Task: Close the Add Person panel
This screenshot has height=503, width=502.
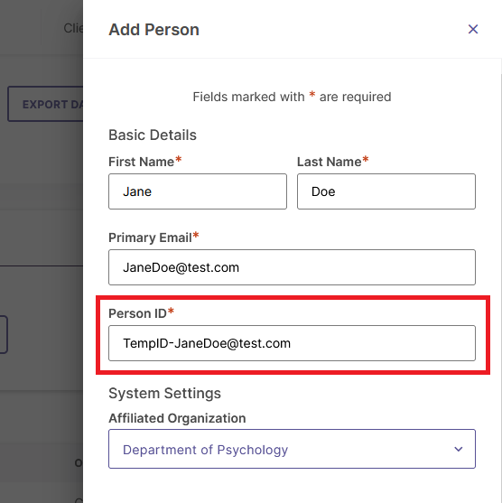Action: [473, 29]
